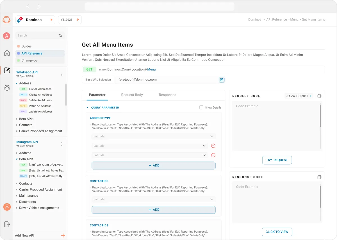Image resolution: width=337 pixels, height=240 pixels.
Task: Go to the Home icon in sidebar
Action: 7,53
